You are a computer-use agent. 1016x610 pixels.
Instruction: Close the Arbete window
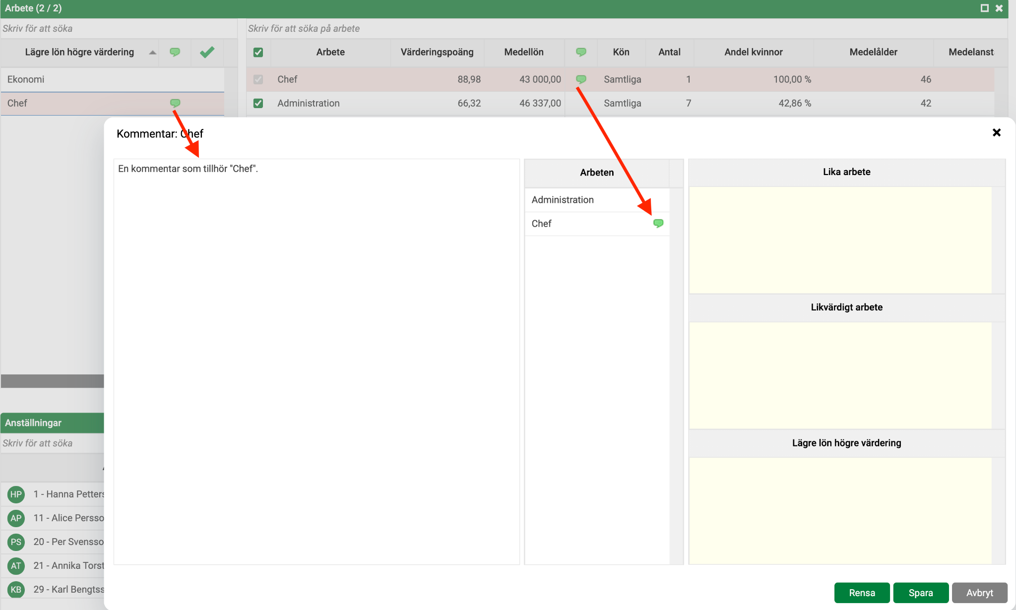[x=999, y=8]
